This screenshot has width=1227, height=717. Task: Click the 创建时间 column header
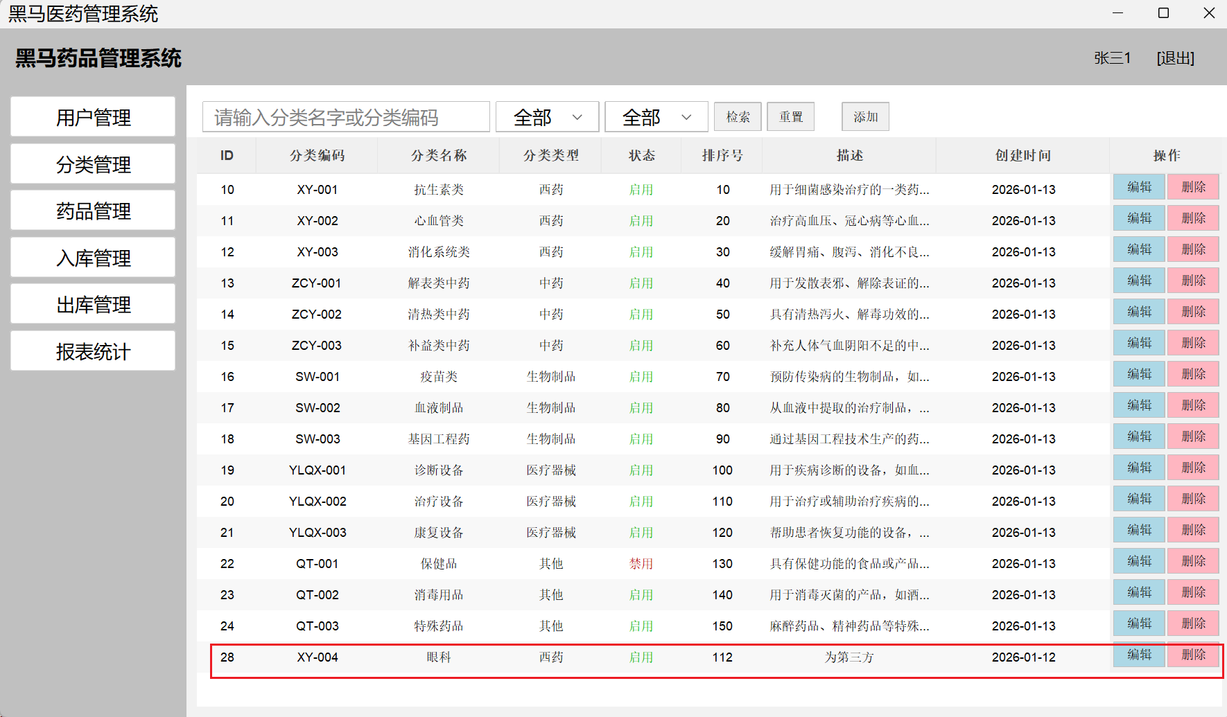click(1022, 156)
